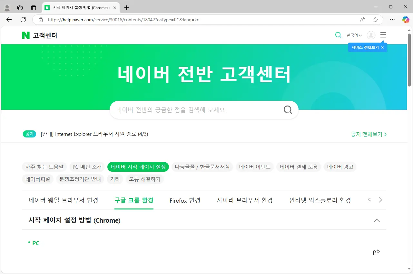Open the Edge settings menu (three dots)
The image size is (413, 274).
point(392,20)
